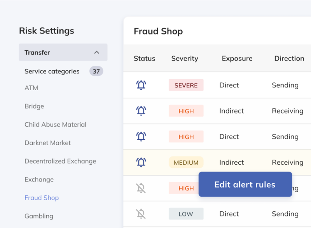Screen dimensions: 311x228
Task: Select Child Abuse Material category
Action: pyautogui.click(x=55, y=124)
